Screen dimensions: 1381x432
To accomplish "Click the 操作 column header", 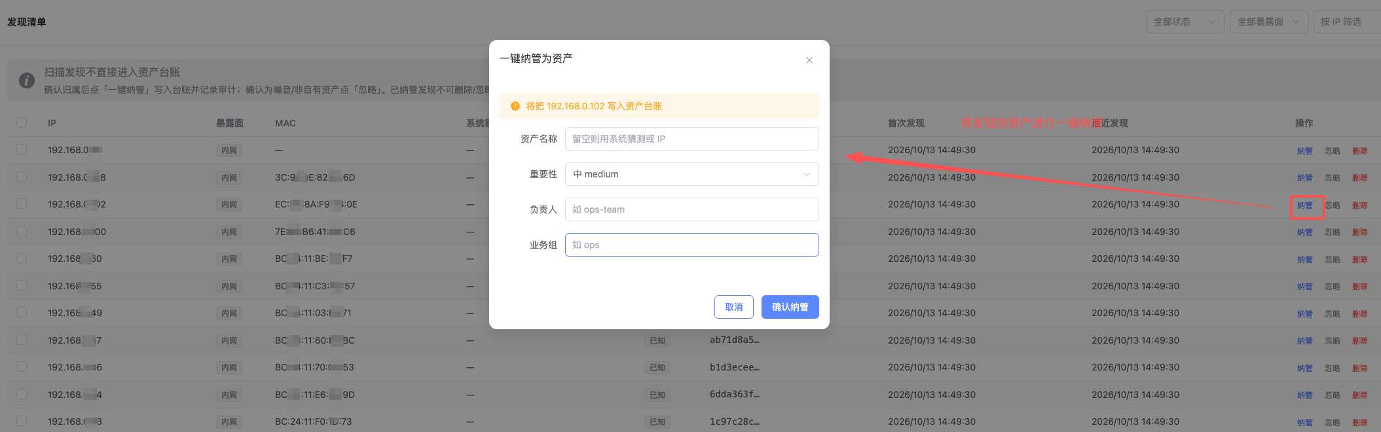I will click(x=1304, y=123).
